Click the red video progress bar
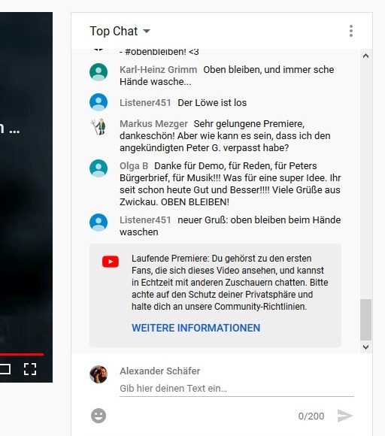The width and height of the screenshot is (385, 436). (22, 354)
